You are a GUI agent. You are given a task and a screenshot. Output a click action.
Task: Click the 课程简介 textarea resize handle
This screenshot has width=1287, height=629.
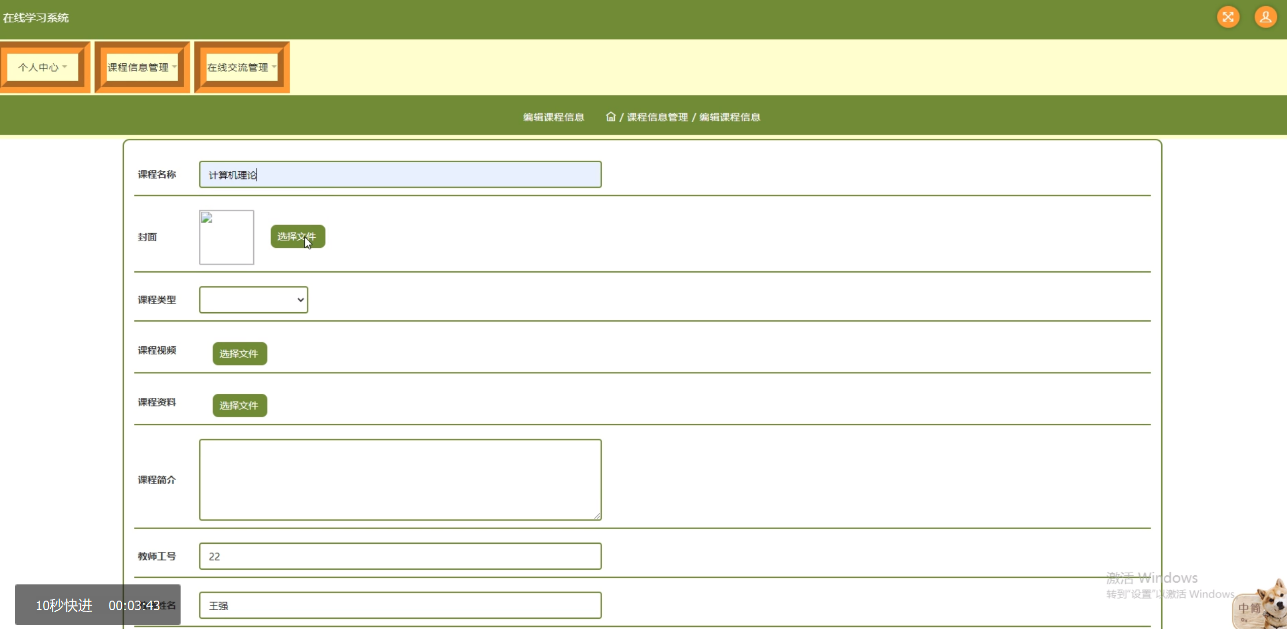coord(597,516)
